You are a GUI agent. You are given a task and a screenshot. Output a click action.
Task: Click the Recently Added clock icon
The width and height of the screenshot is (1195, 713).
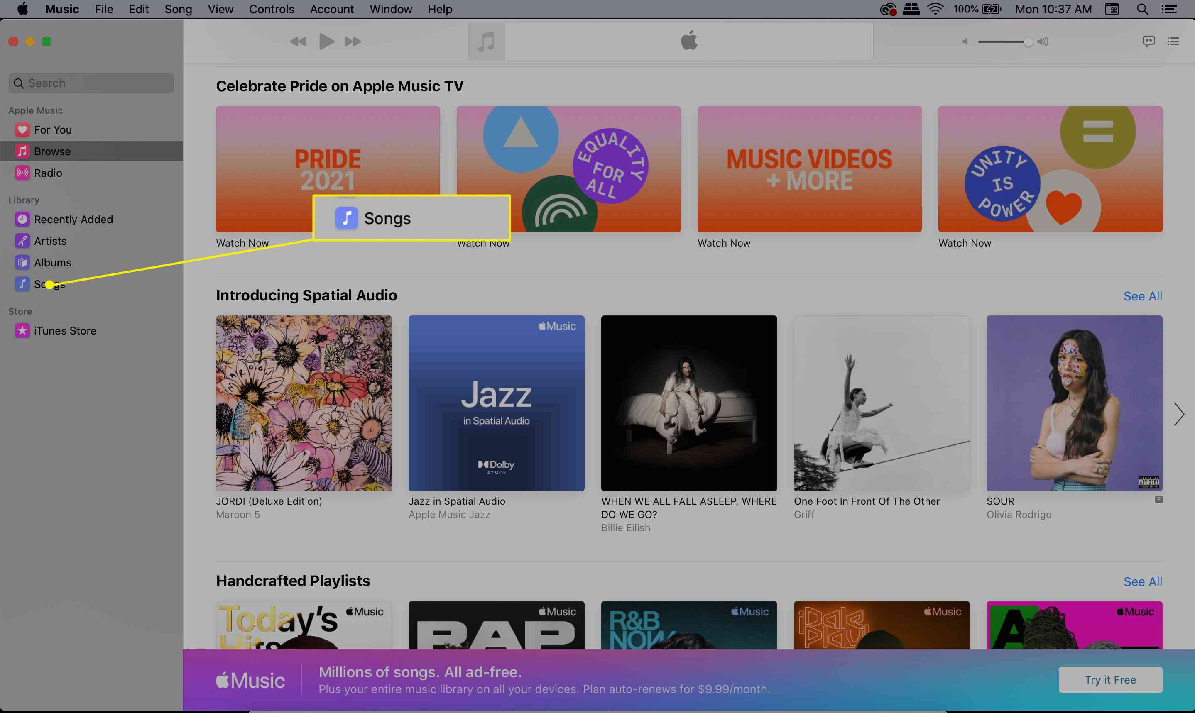point(22,220)
